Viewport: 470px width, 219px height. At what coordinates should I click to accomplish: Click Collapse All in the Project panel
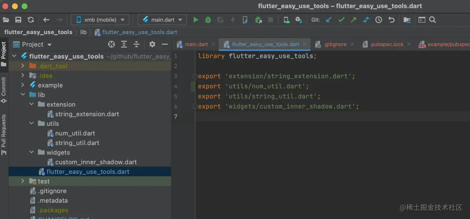(x=137, y=44)
